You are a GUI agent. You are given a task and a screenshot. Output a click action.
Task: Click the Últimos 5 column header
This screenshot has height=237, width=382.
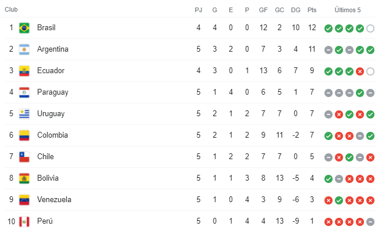pos(349,10)
